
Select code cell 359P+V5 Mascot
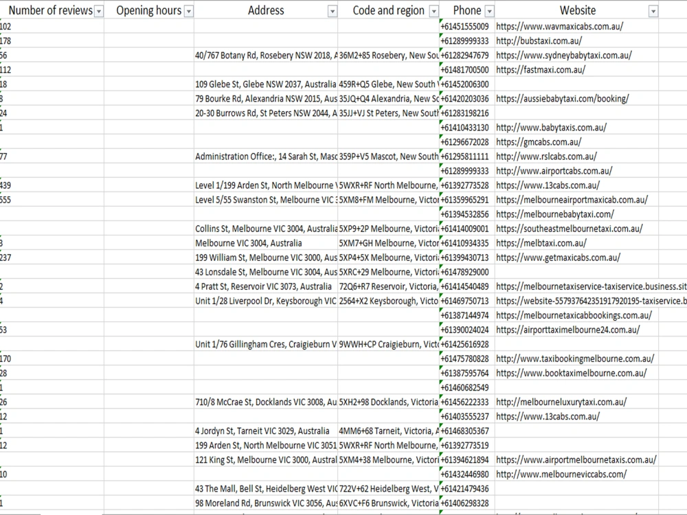coord(389,157)
